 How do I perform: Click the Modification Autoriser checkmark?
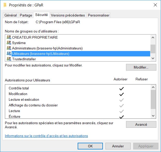tap(121, 94)
